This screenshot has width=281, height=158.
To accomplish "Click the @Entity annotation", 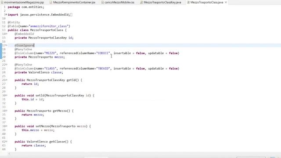I will pyautogui.click(x=14, y=22).
